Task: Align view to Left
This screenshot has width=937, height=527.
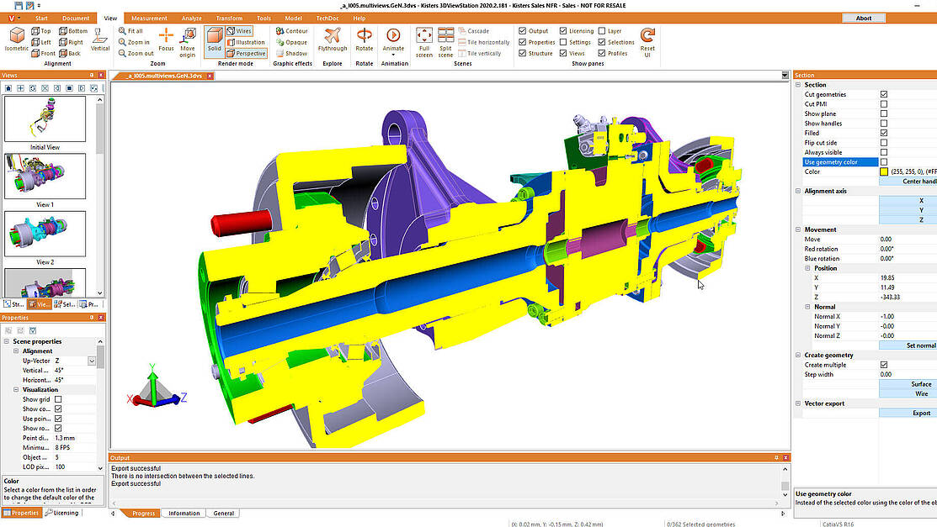Action: [x=40, y=42]
